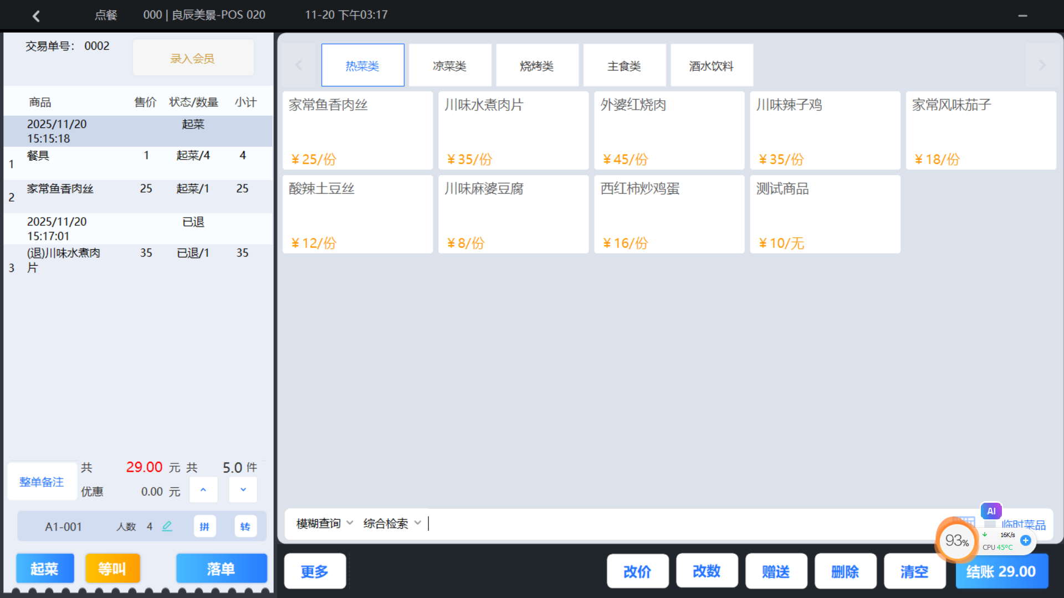1064x598 pixels.
Task: Switch to the 凉菜类 category tab
Action: [449, 65]
